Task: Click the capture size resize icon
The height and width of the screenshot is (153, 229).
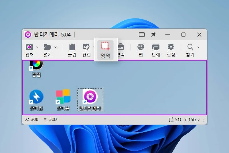Action: pos(171,120)
